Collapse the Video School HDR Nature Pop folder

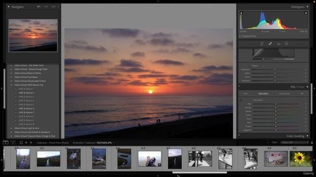[x=11, y=85]
